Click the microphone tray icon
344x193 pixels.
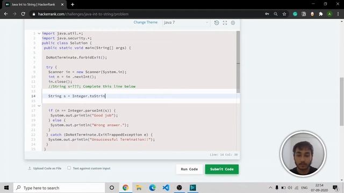pyautogui.click(x=277, y=188)
